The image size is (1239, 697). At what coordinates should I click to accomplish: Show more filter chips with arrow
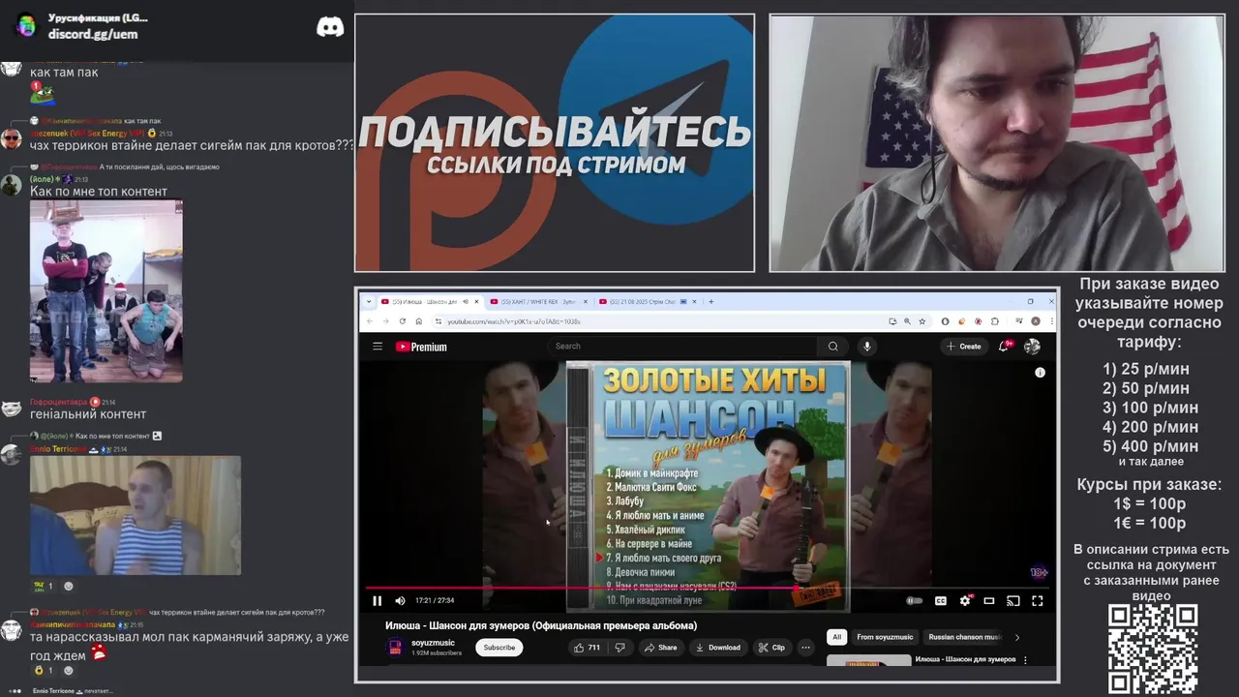click(1016, 637)
